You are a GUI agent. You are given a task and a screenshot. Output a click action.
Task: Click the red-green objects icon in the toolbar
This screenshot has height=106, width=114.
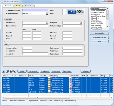(x=11, y=71)
